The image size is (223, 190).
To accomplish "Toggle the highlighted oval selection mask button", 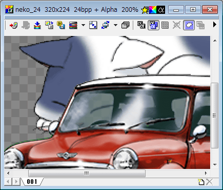I will coord(189,25).
